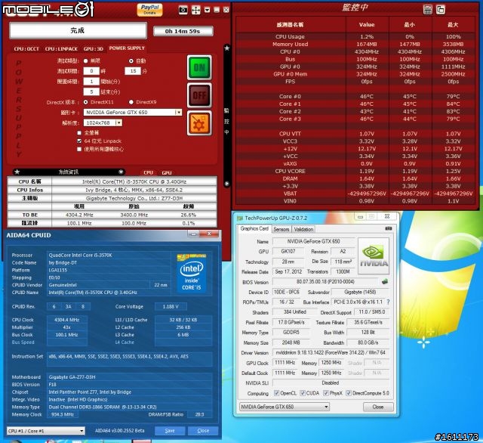Click the idle end period field showing 5

point(91,91)
